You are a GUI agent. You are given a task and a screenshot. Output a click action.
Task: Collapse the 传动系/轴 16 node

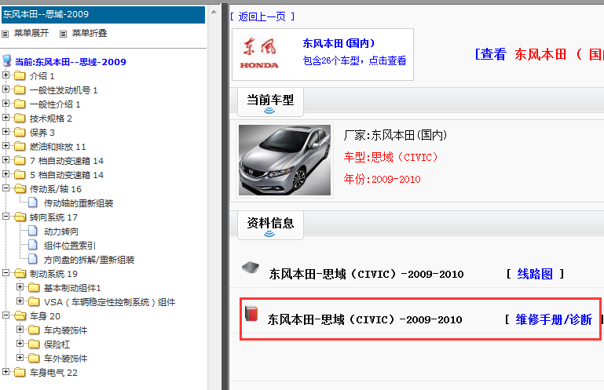pos(5,188)
